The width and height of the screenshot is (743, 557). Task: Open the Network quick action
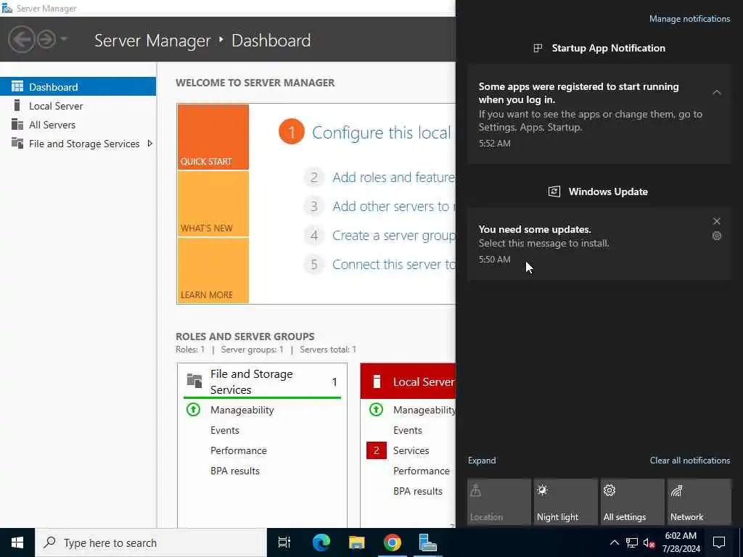pos(699,502)
